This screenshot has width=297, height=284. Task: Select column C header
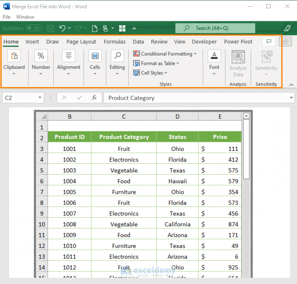pyautogui.click(x=124, y=116)
